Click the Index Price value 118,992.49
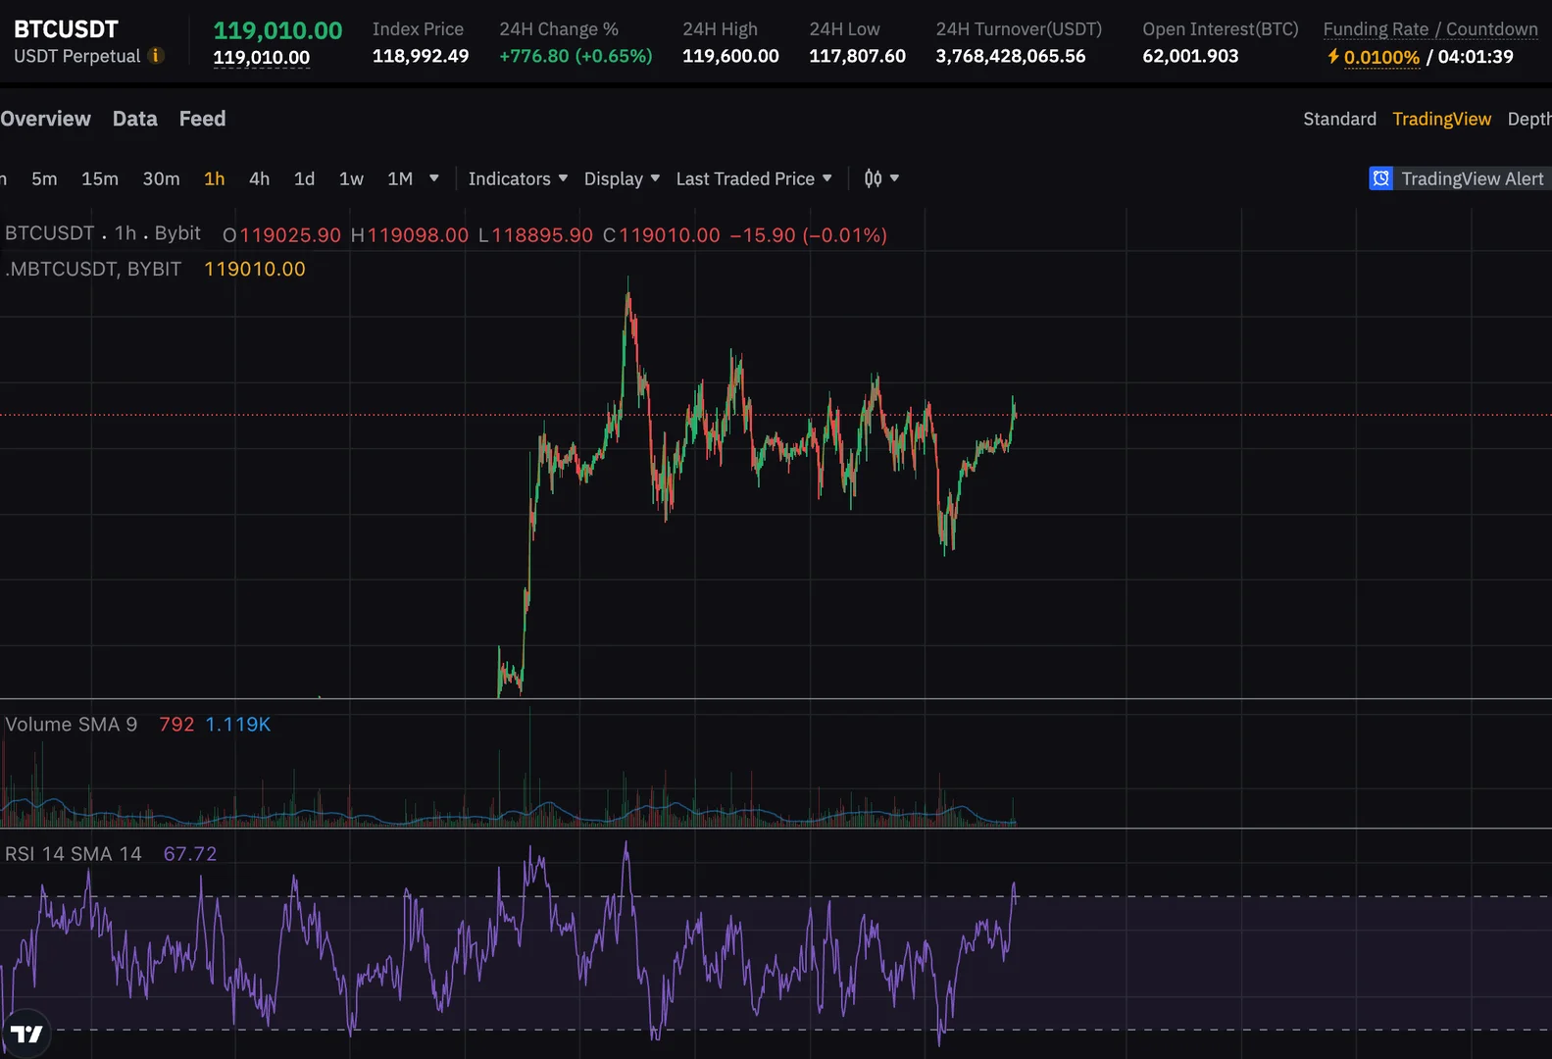 point(421,56)
